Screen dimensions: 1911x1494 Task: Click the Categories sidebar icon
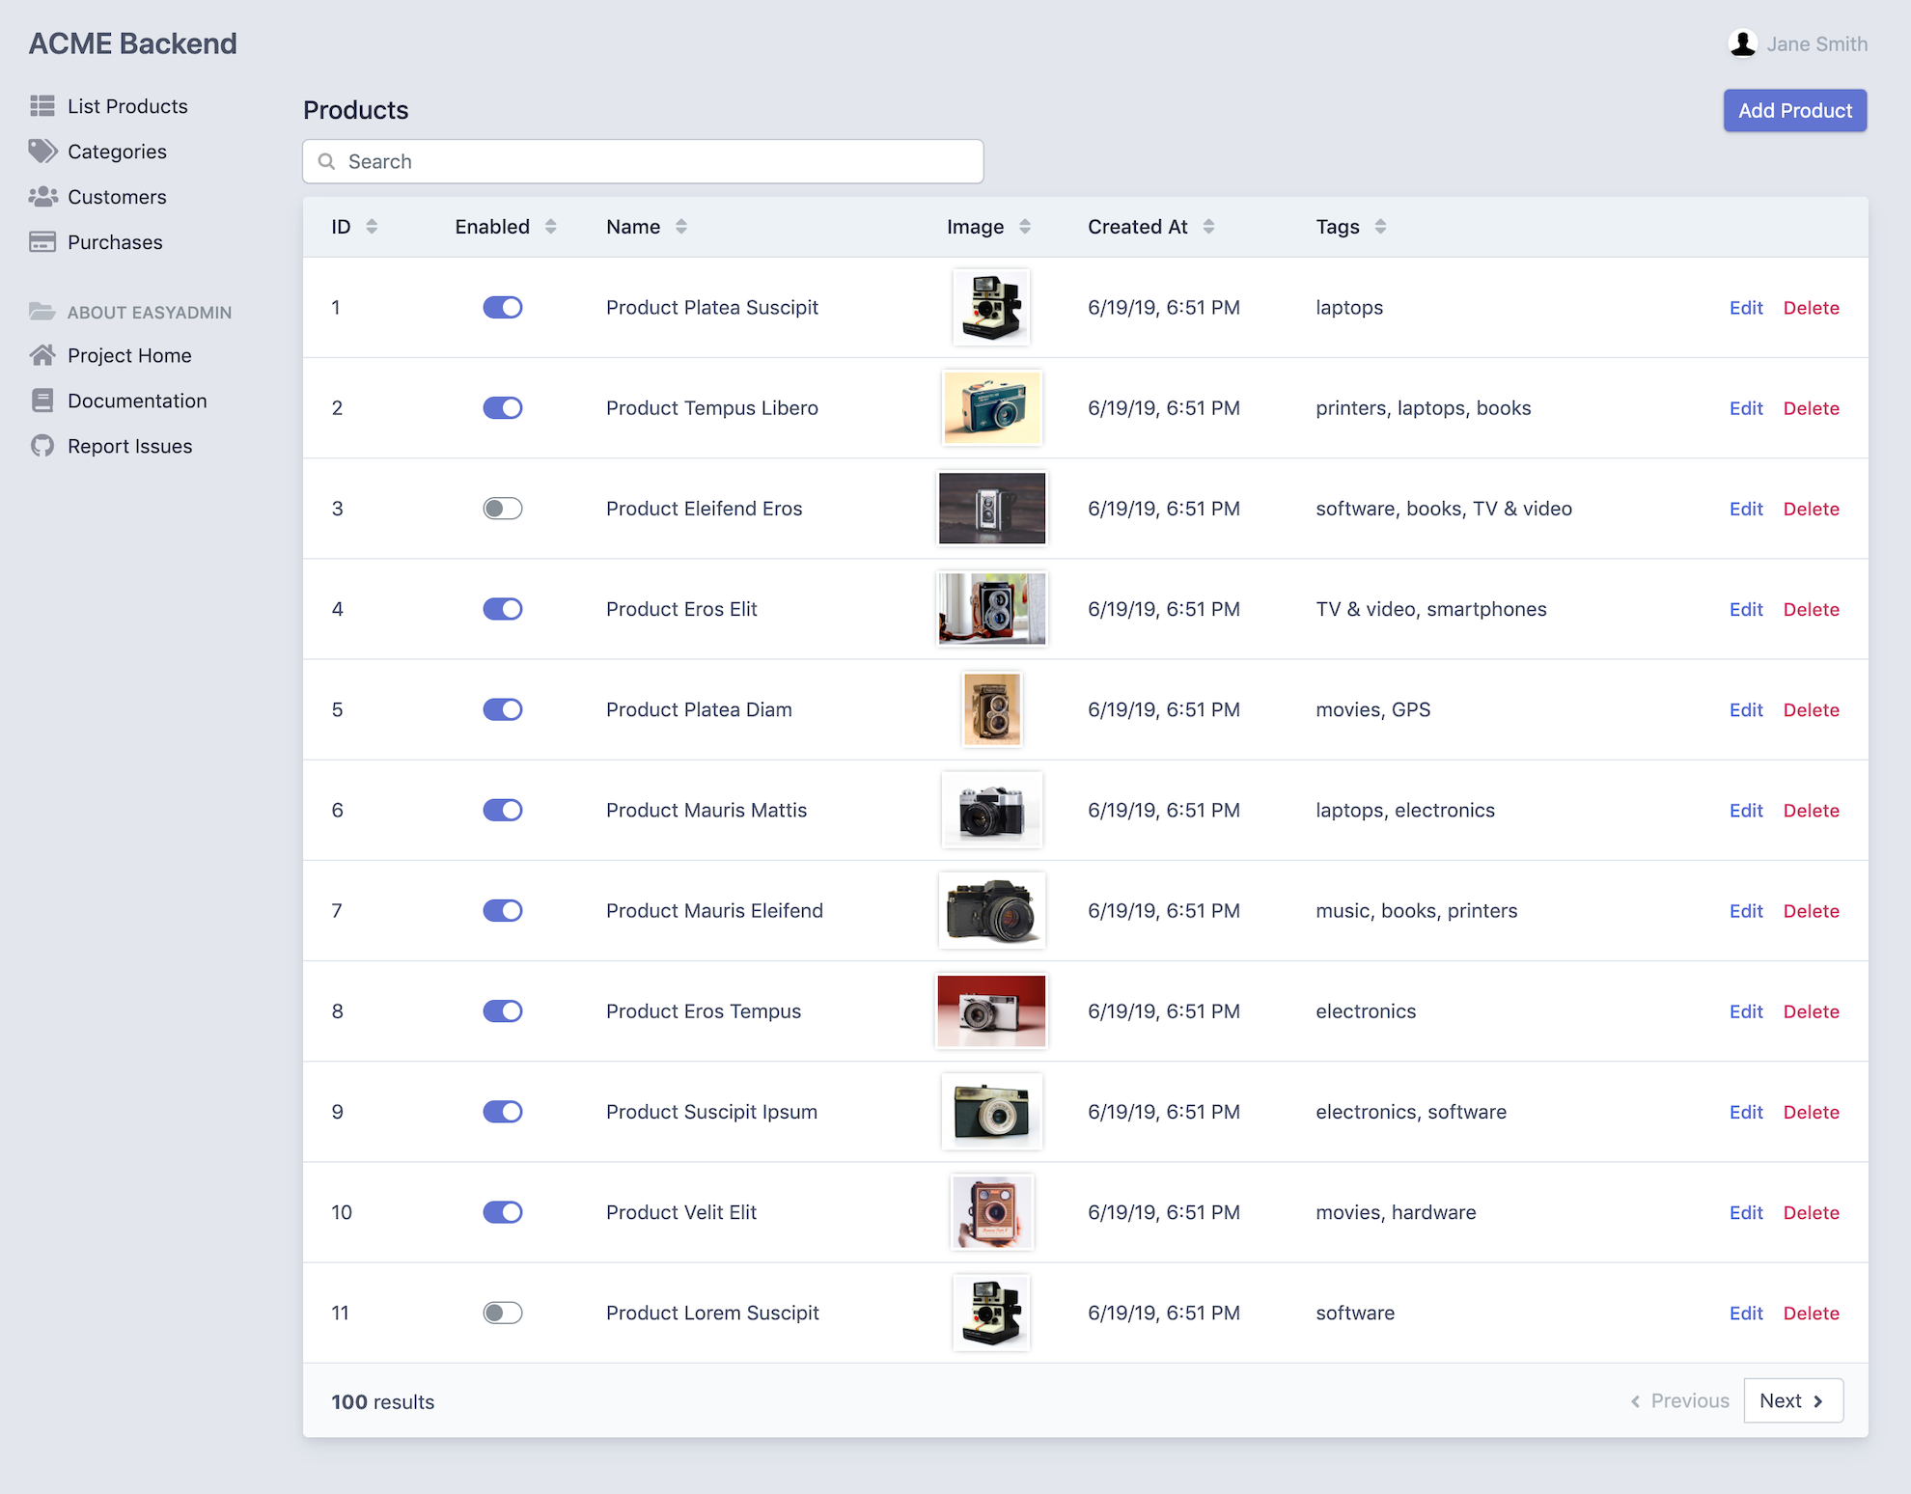pos(42,151)
